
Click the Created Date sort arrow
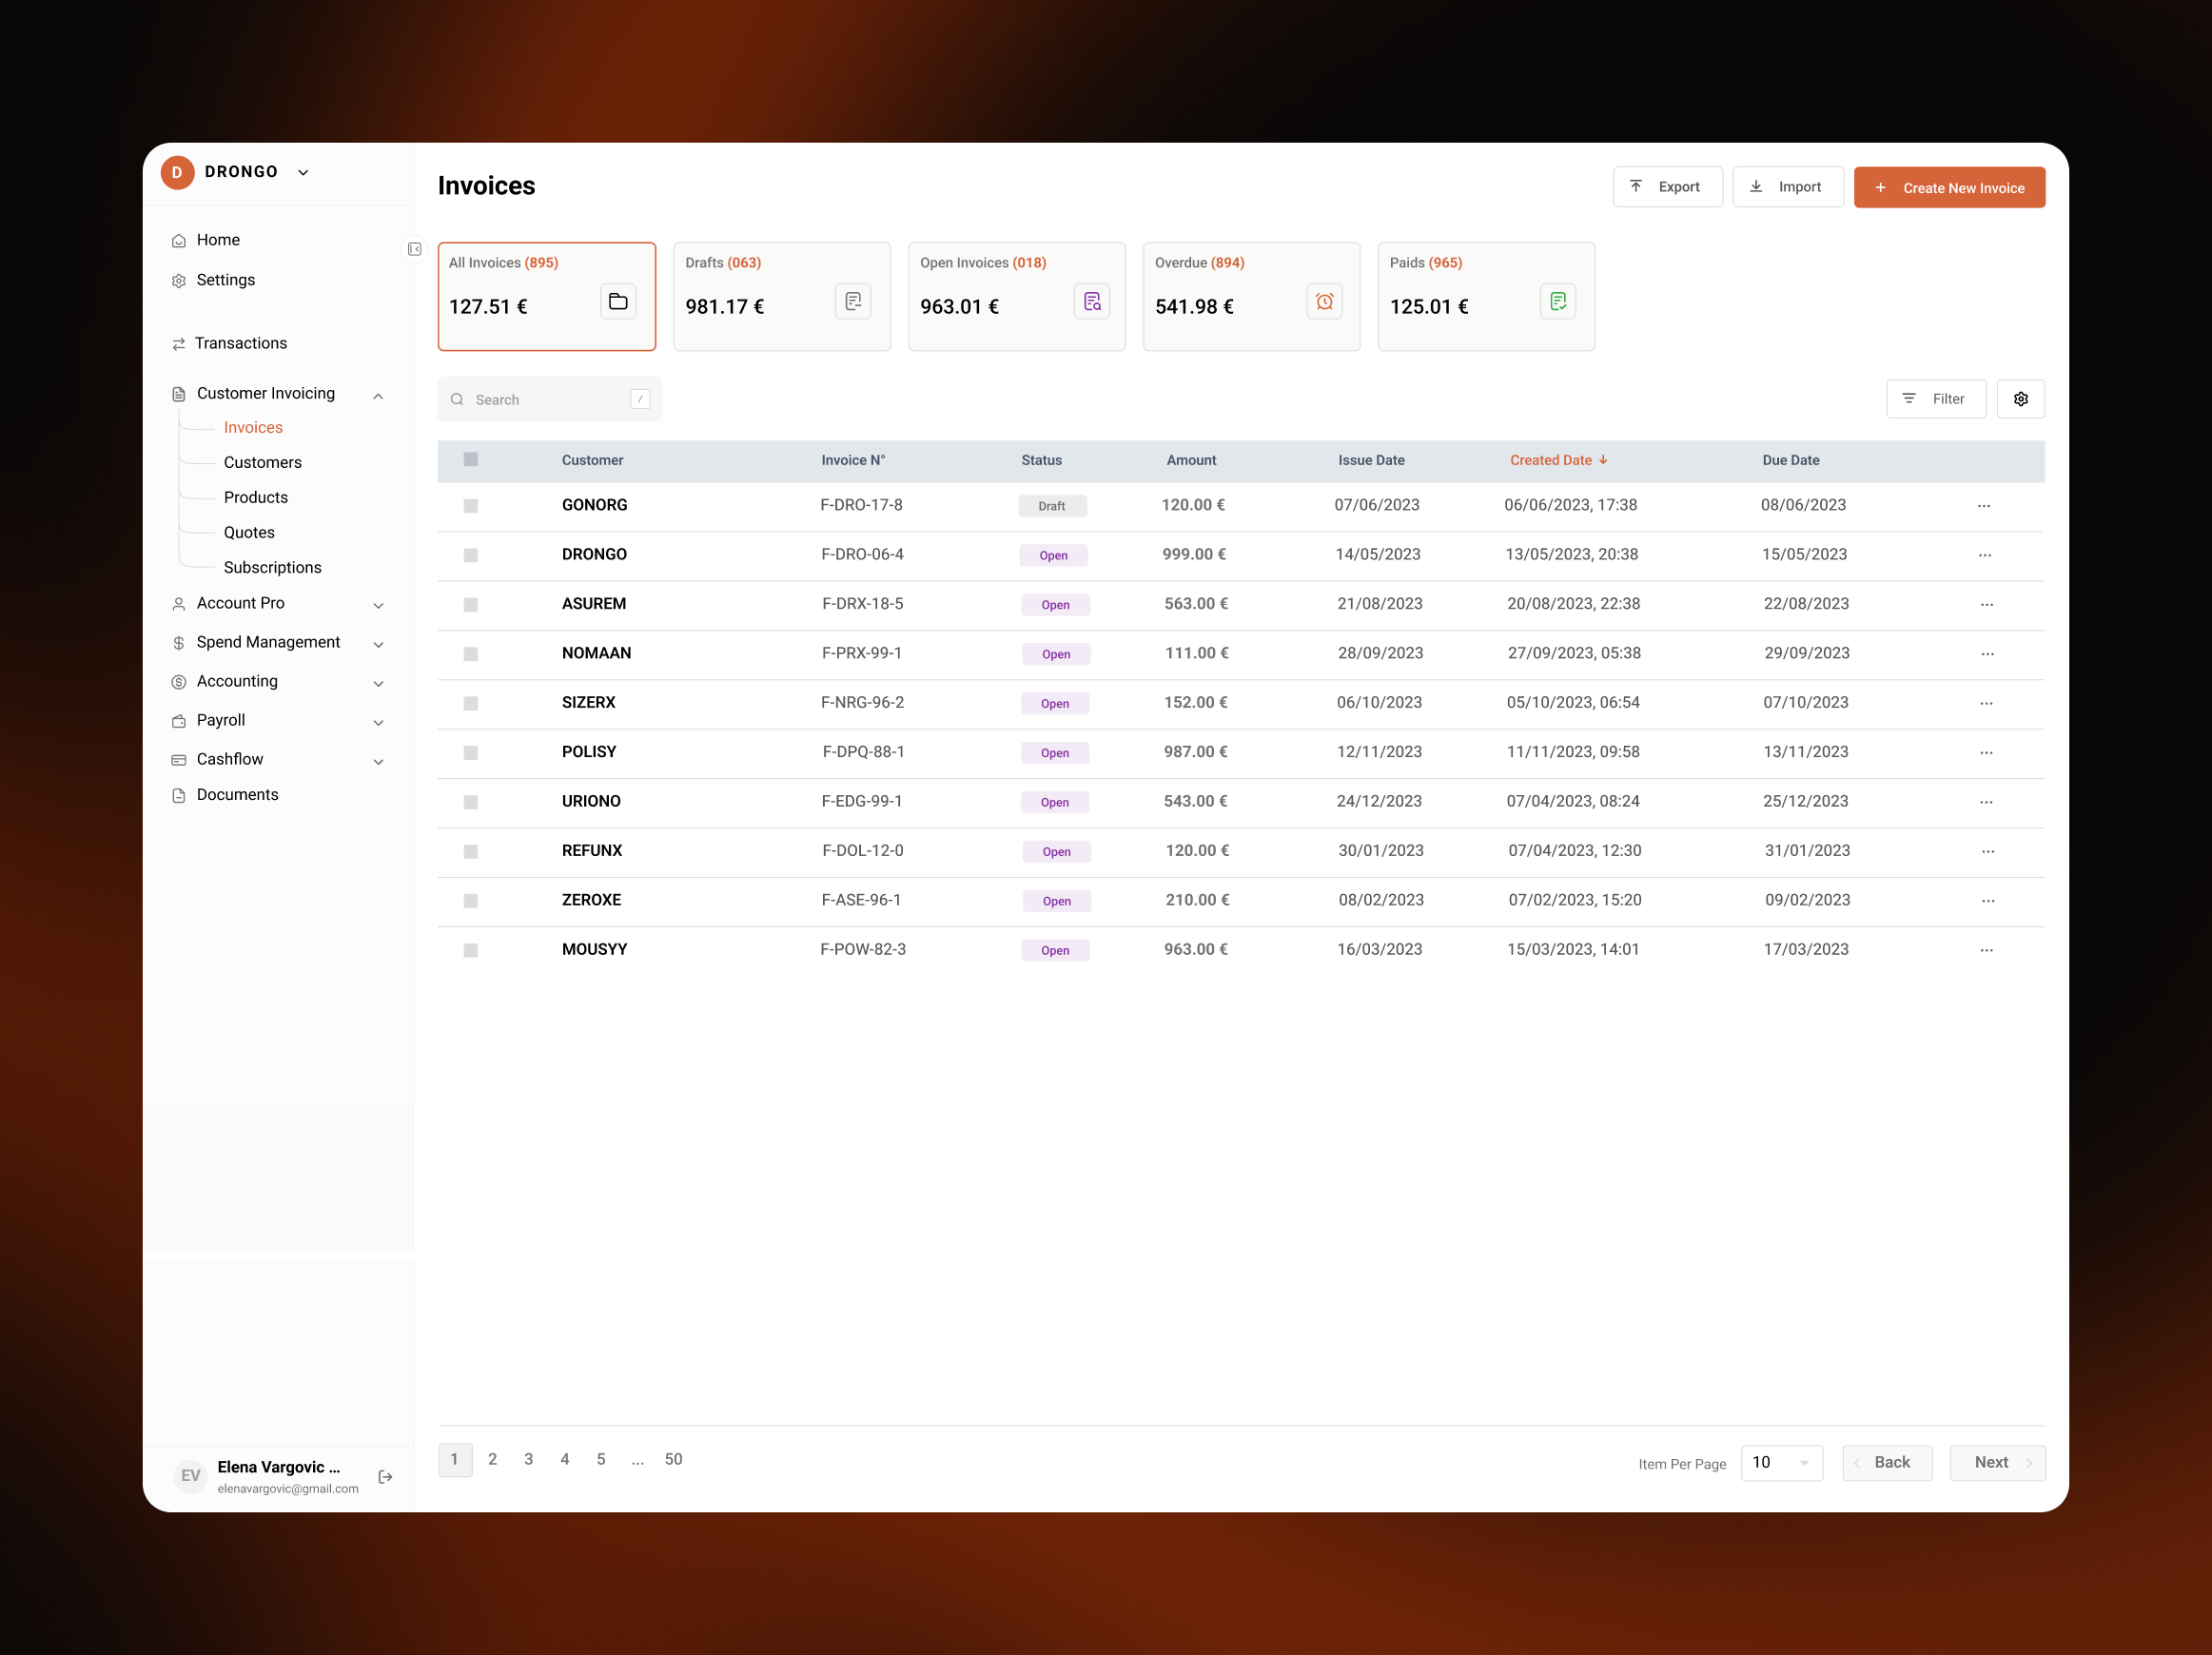coord(1603,460)
